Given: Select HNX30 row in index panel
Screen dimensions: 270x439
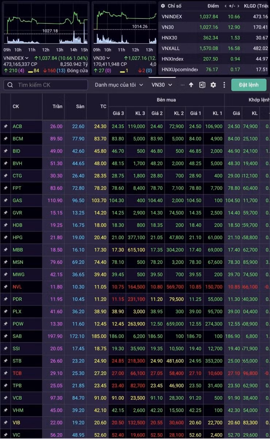Looking at the screenshot, I should pyautogui.click(x=215, y=38).
